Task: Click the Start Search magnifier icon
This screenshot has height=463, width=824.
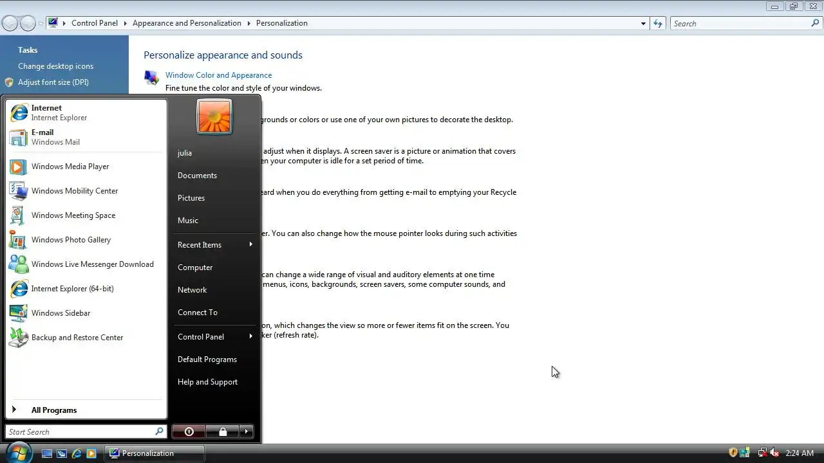Action: pos(159,431)
